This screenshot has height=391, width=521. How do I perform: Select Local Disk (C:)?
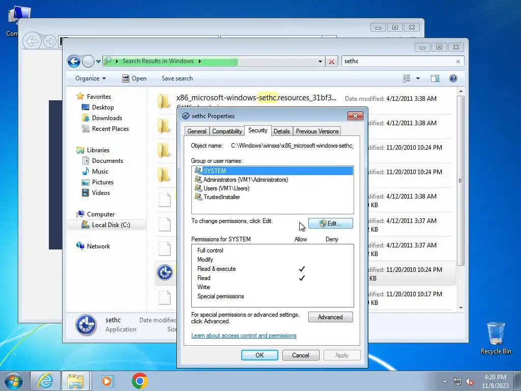[106, 225]
